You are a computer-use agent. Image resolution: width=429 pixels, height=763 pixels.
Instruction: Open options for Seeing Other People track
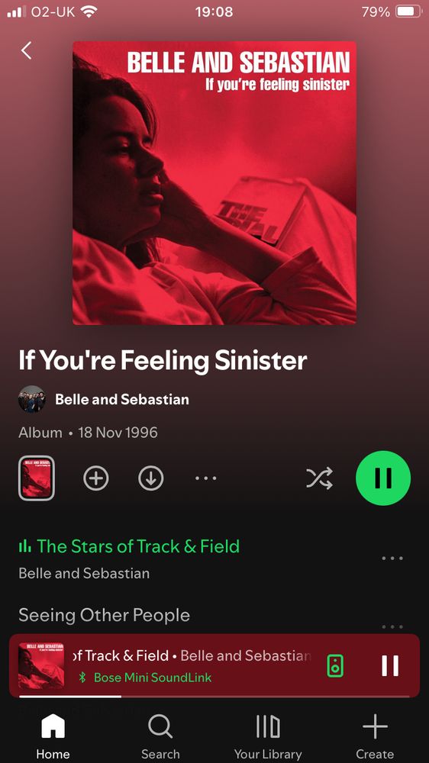392,626
